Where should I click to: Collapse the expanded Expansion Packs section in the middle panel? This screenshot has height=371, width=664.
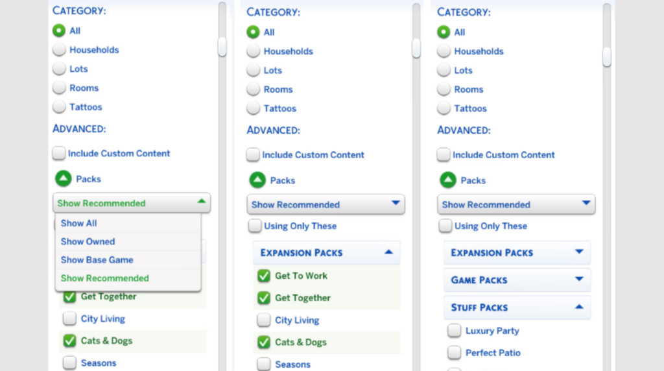[x=388, y=252]
